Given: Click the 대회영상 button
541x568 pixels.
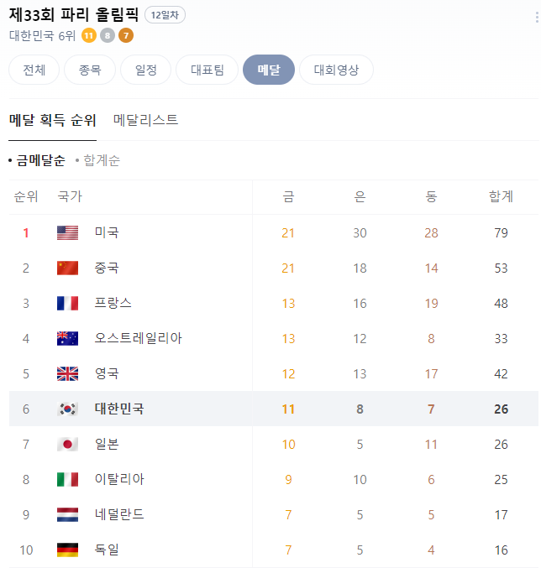Looking at the screenshot, I should tap(336, 70).
